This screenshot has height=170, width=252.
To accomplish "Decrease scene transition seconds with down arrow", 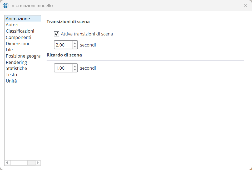I will tap(75, 47).
